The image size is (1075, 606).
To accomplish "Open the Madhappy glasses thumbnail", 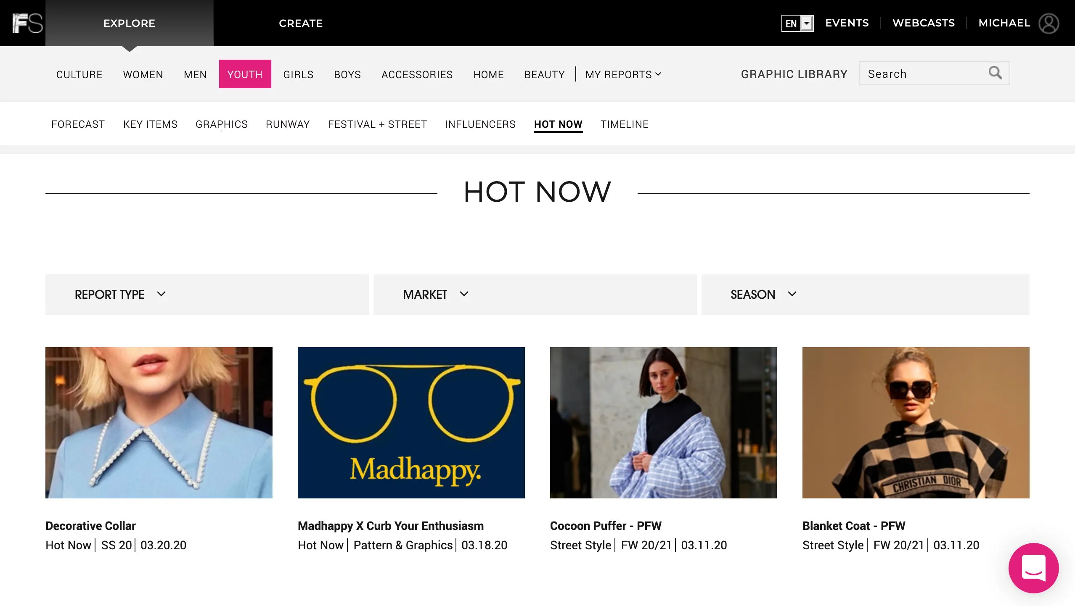I will pos(411,423).
